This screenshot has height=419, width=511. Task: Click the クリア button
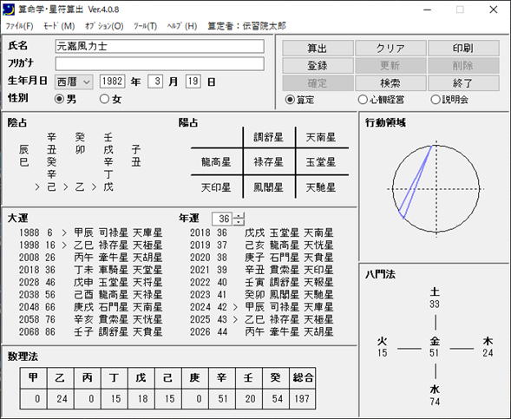390,49
